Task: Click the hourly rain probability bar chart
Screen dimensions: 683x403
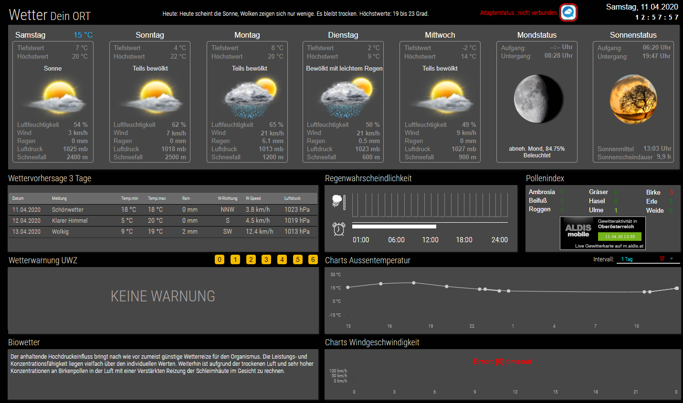Action: point(430,205)
